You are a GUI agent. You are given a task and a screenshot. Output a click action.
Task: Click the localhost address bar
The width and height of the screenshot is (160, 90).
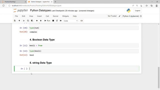coord(37,5)
